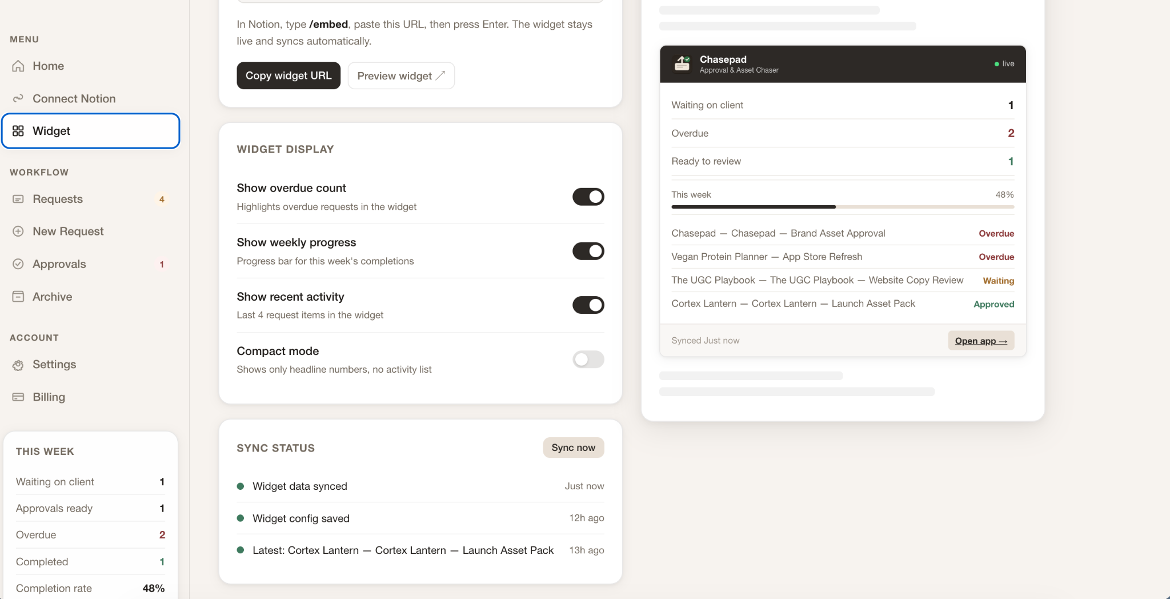The width and height of the screenshot is (1170, 599).
Task: Click the Ready to review row in widget
Action: tap(843, 161)
